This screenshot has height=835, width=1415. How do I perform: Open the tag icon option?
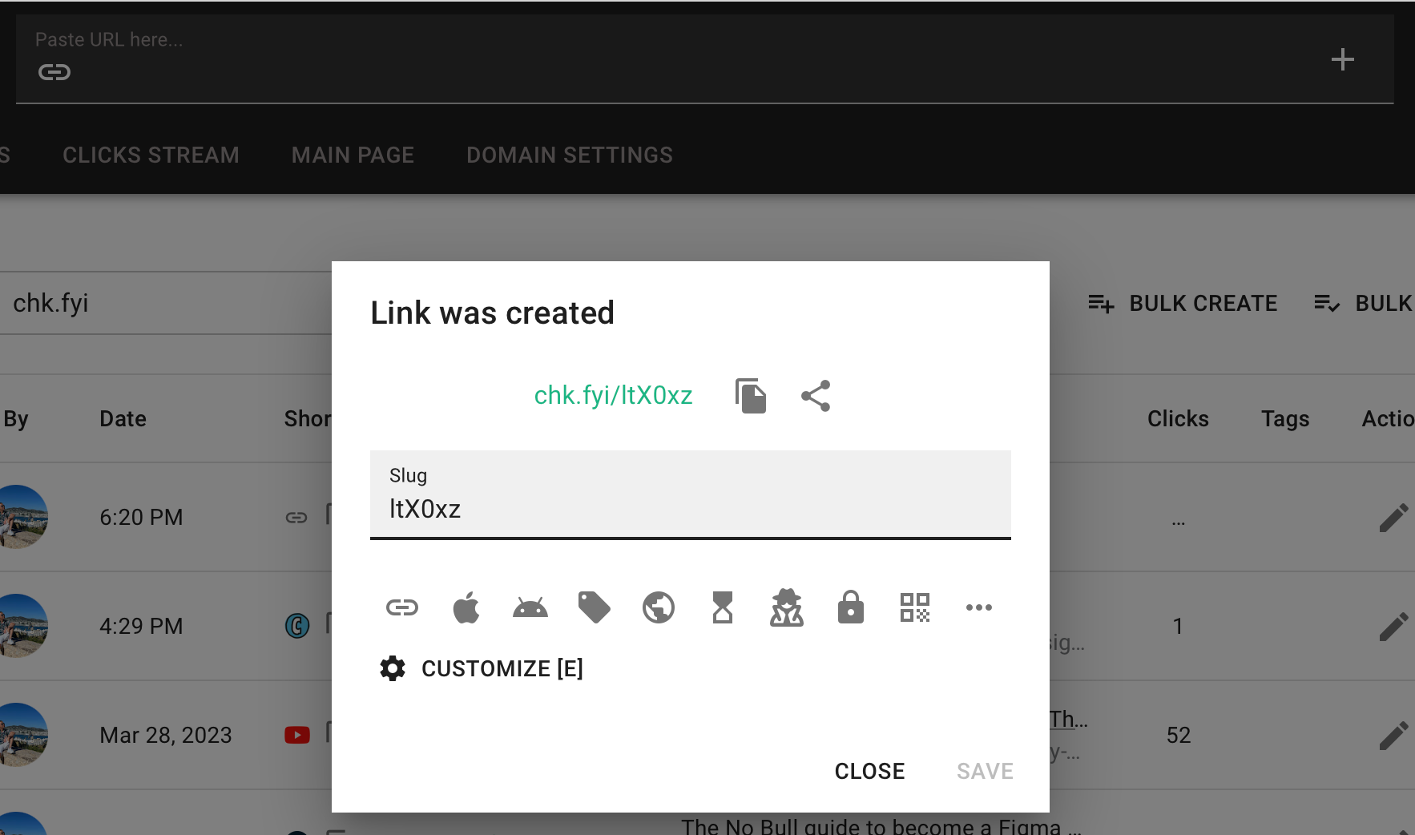pyautogui.click(x=595, y=607)
